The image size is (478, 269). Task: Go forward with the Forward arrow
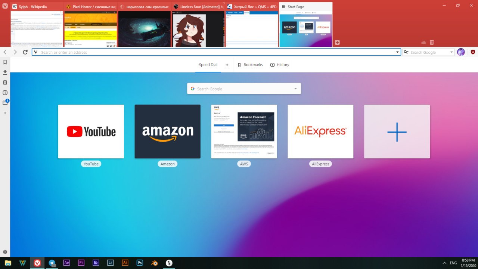15,52
